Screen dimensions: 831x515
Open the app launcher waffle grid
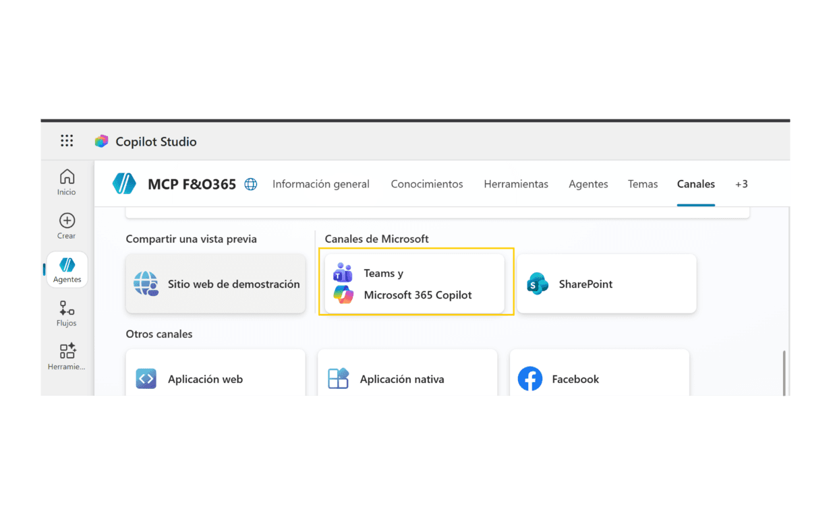point(67,141)
